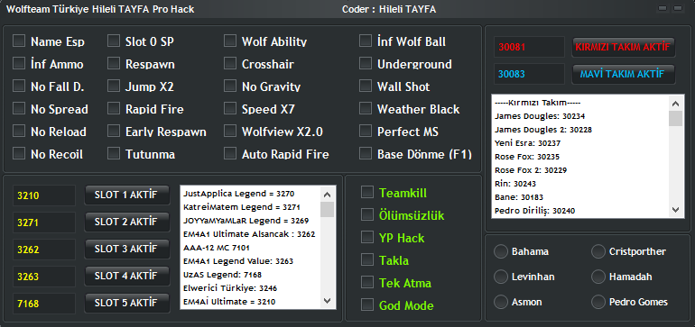Screen dimensions: 695x327
Task: Click slot 3 input showing 3262
Action: pyautogui.click(x=44, y=250)
